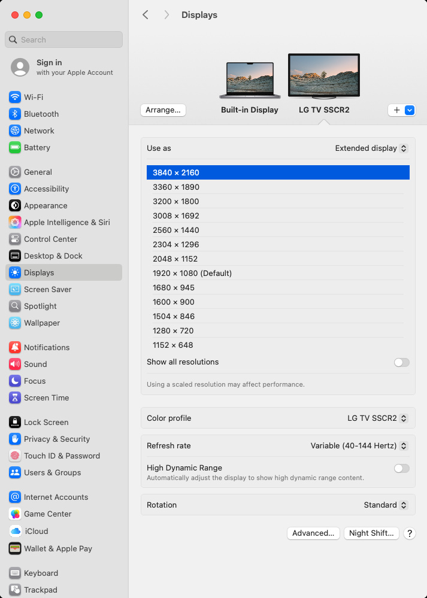
Task: Click the Wi-Fi icon in sidebar
Action: (15, 97)
